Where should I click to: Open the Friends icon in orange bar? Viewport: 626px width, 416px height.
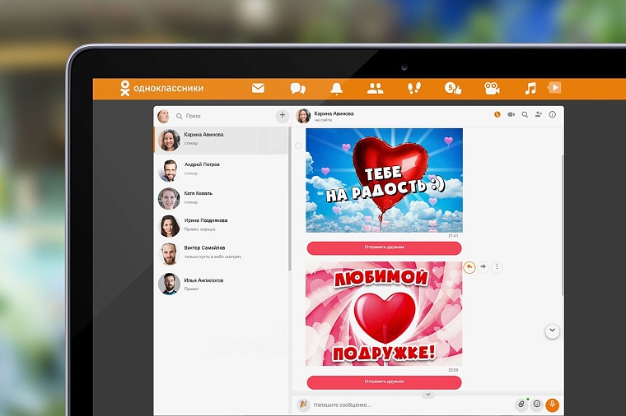point(375,89)
